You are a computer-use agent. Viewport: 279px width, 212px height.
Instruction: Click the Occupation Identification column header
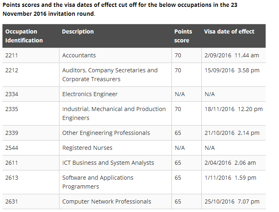24,36
